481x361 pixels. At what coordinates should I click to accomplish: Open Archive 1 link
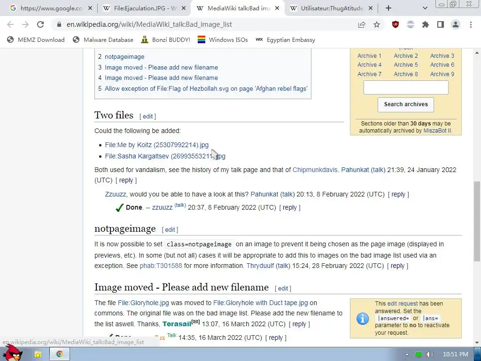[x=369, y=56]
